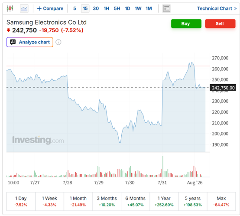Click the AI Analyze chart button

pyautogui.click(x=30, y=42)
